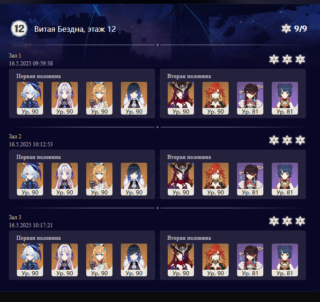This screenshot has height=302, width=320.
Task: Open lilac-haired character portrait in Зал 1
Action: 65,98
